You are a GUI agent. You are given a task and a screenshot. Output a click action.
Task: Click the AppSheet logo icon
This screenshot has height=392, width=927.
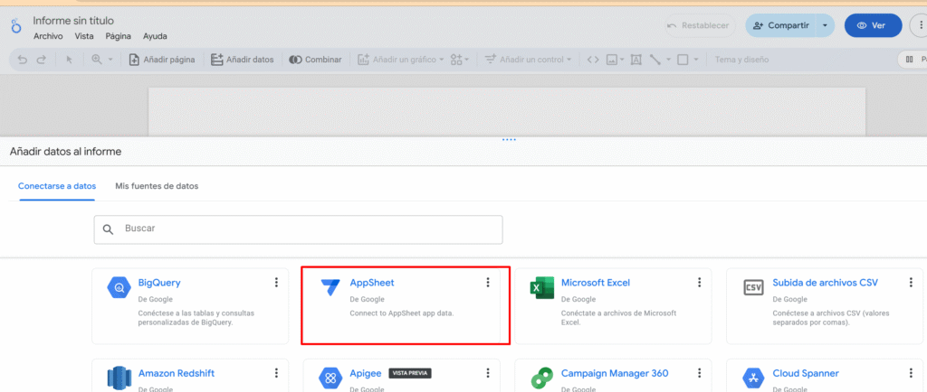(330, 287)
